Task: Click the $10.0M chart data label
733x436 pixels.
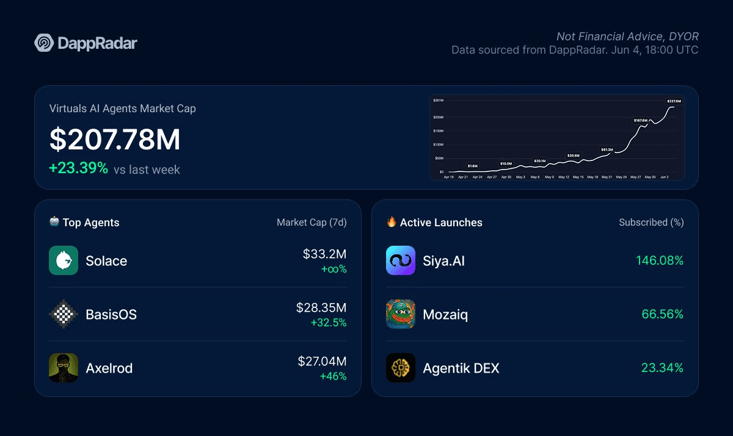Action: click(506, 163)
